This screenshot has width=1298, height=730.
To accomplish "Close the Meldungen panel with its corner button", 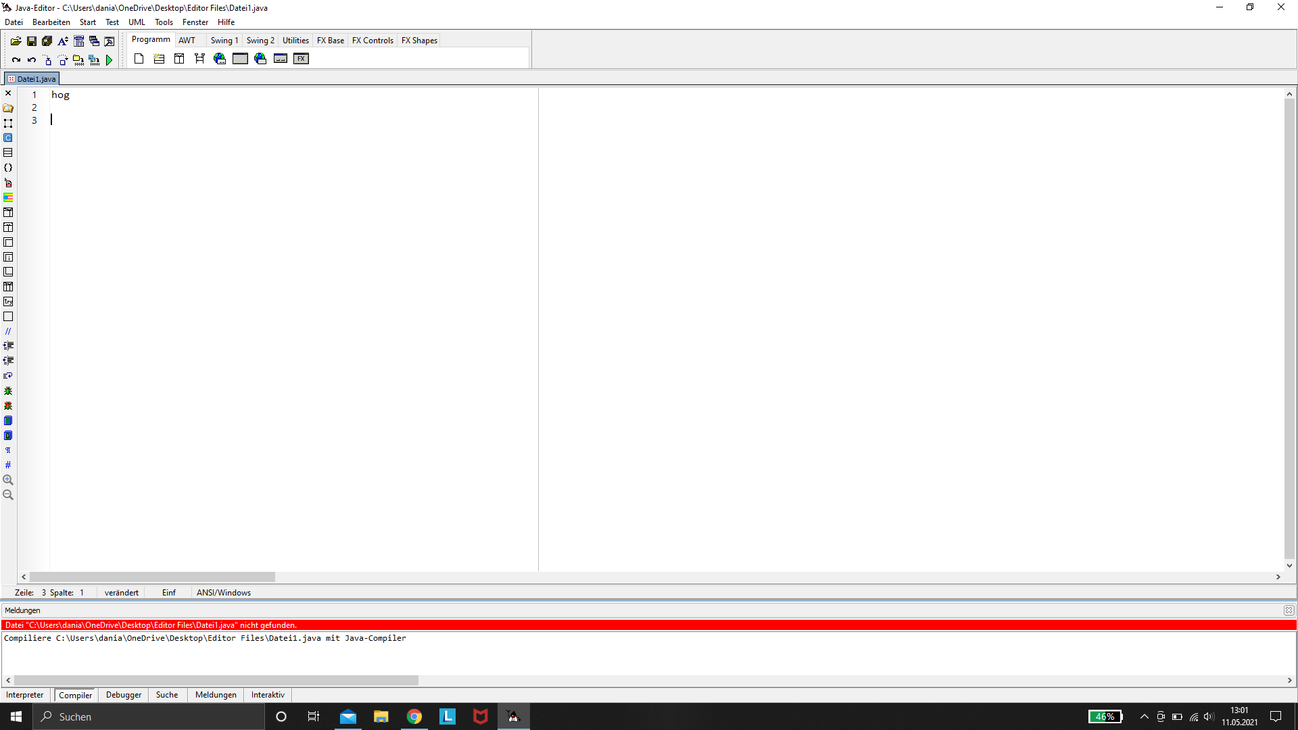I will click(x=1289, y=610).
